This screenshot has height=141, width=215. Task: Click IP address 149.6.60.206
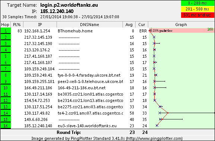coord(36,119)
